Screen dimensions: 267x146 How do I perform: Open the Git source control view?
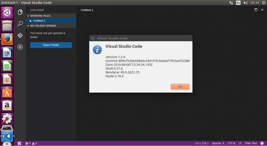pyautogui.click(x=20, y=35)
